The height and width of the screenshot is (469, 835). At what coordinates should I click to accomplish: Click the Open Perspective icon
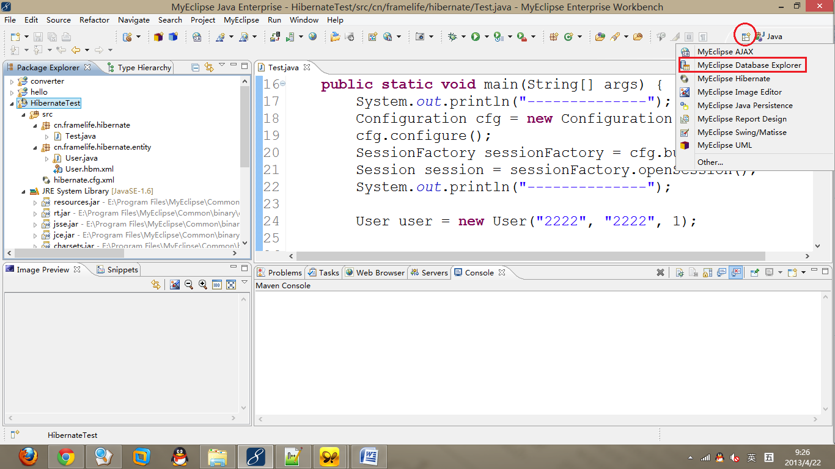[745, 37]
